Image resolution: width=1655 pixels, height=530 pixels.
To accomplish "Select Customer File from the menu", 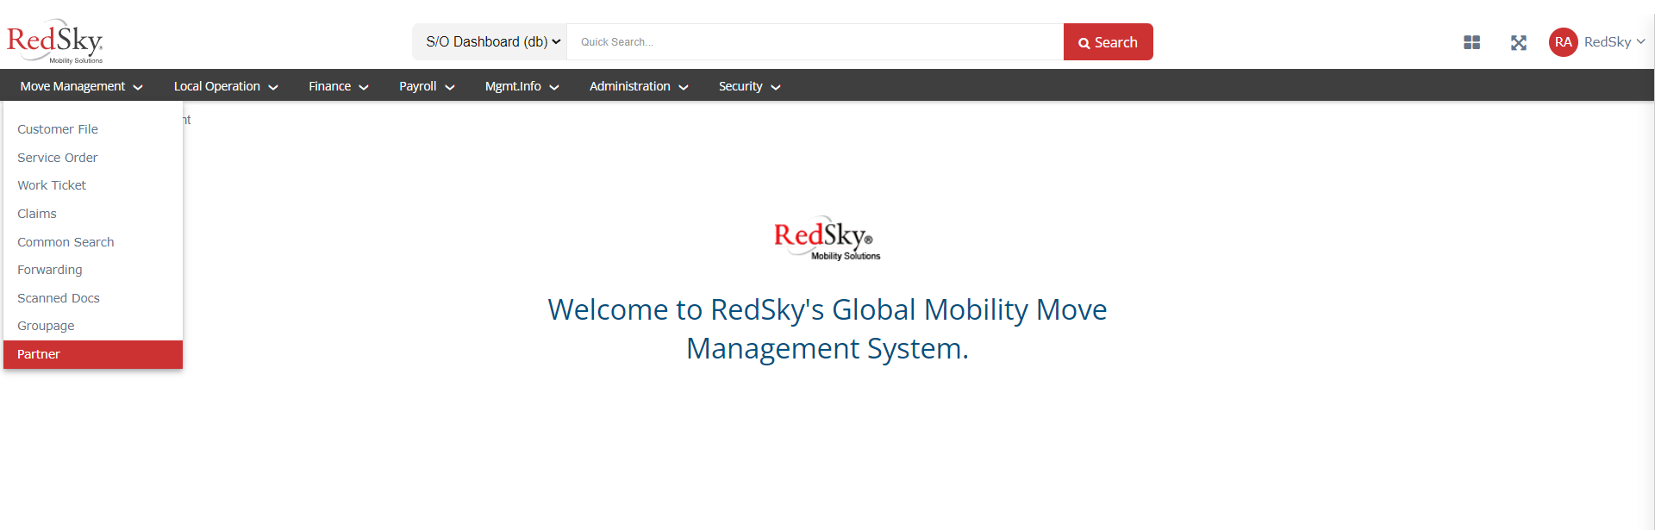I will (x=93, y=129).
